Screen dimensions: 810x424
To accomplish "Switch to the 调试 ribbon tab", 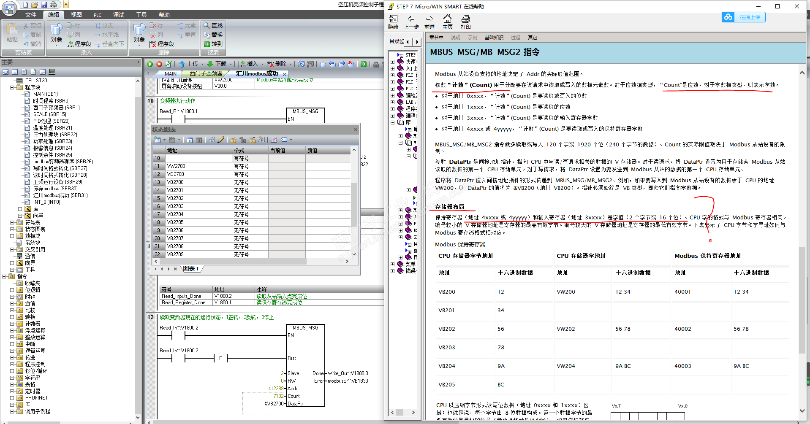I will click(x=119, y=15).
